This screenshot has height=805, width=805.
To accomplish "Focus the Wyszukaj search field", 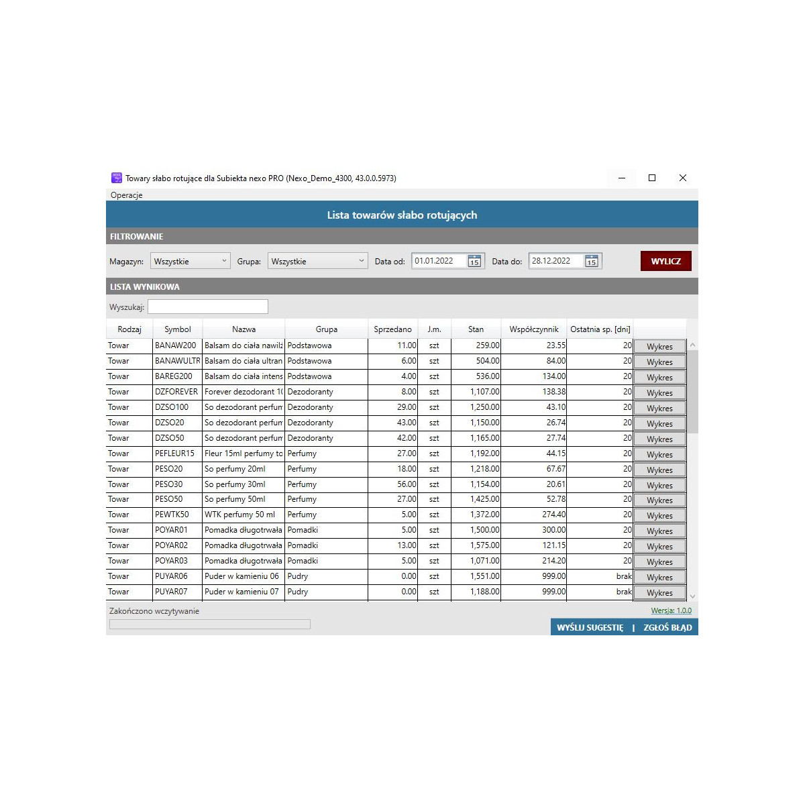I will click(x=208, y=307).
